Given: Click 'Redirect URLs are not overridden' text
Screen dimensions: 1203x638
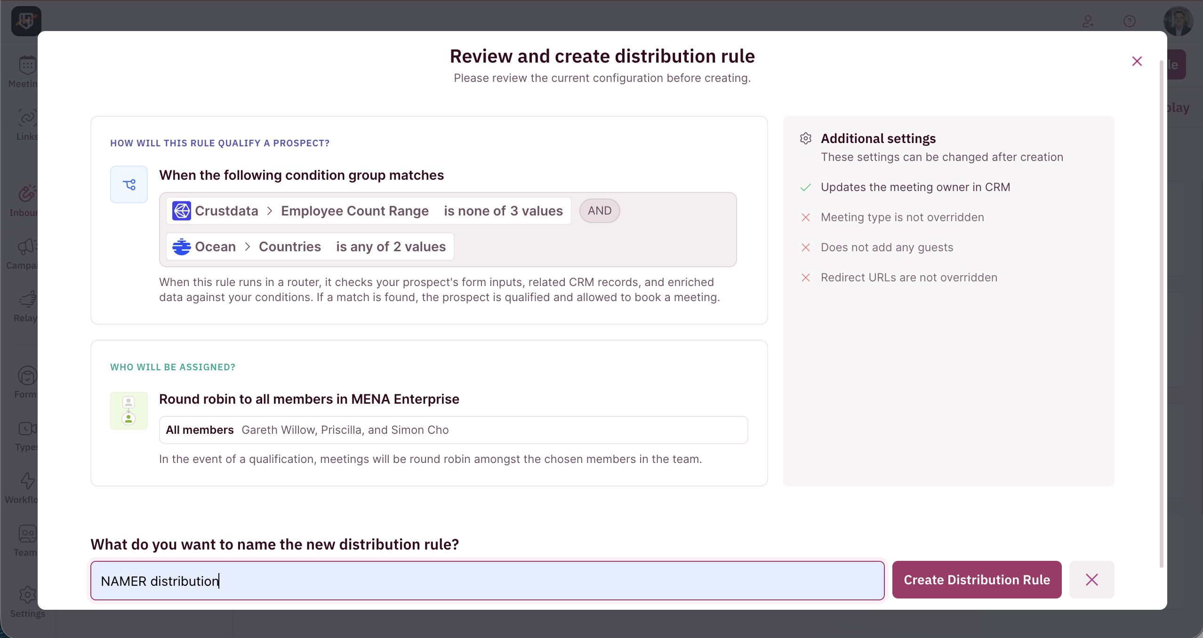Looking at the screenshot, I should [x=909, y=278].
